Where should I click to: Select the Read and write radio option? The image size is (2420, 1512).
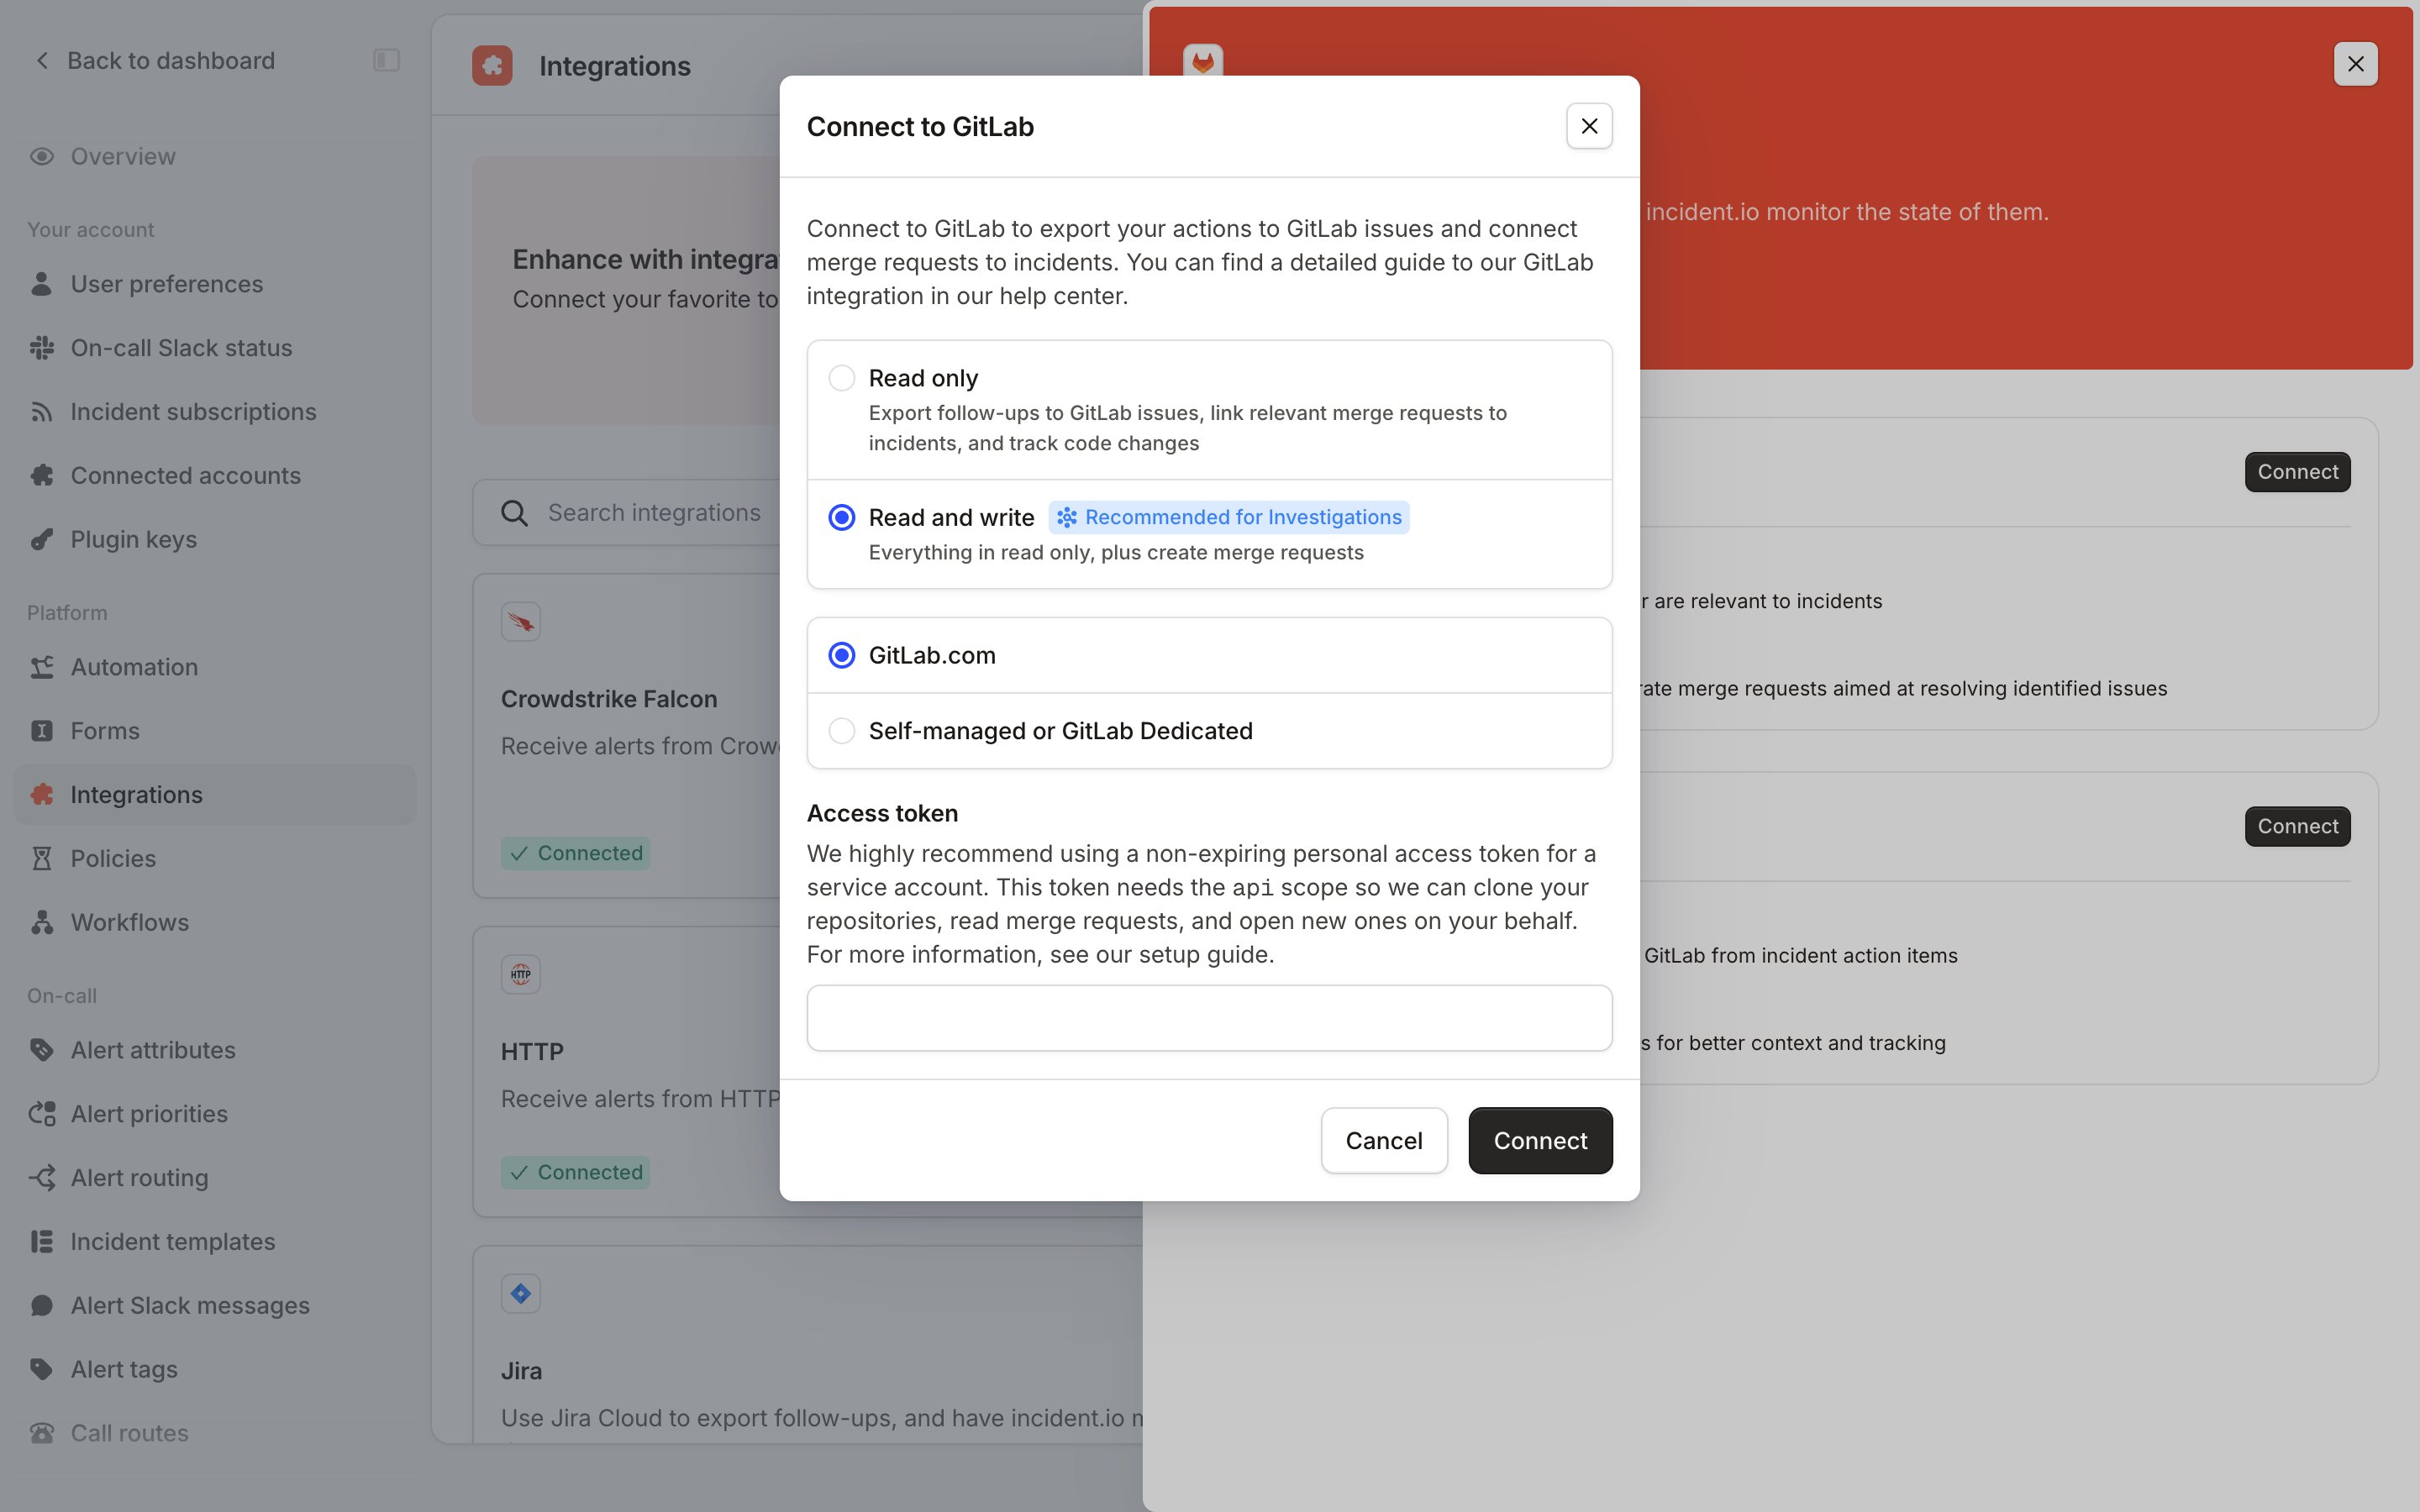[x=842, y=517]
